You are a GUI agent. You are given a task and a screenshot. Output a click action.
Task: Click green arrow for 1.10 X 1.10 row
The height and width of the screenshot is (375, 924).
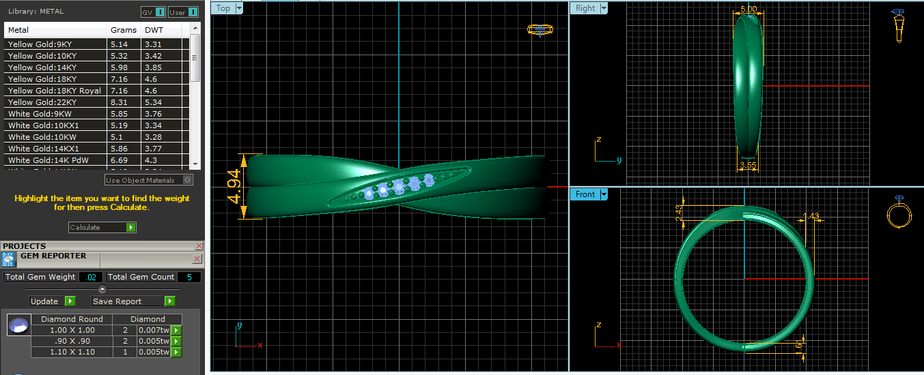click(176, 352)
